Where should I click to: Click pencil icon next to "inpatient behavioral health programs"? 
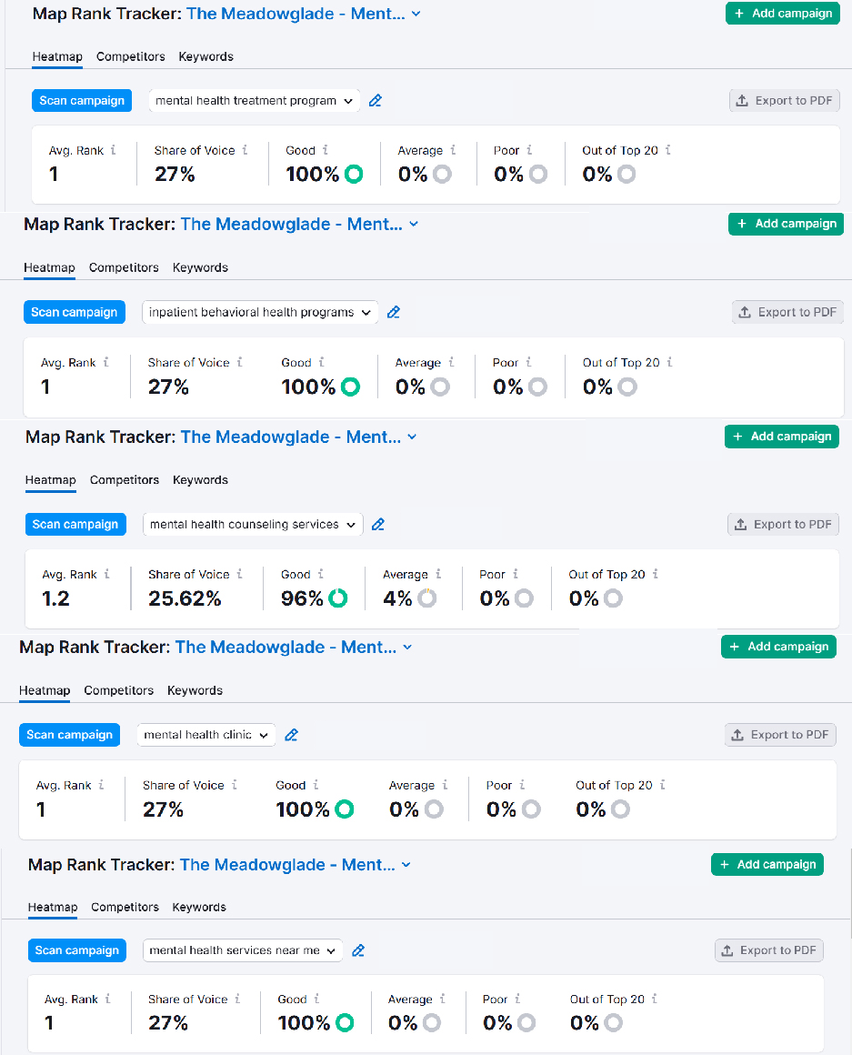pos(394,312)
